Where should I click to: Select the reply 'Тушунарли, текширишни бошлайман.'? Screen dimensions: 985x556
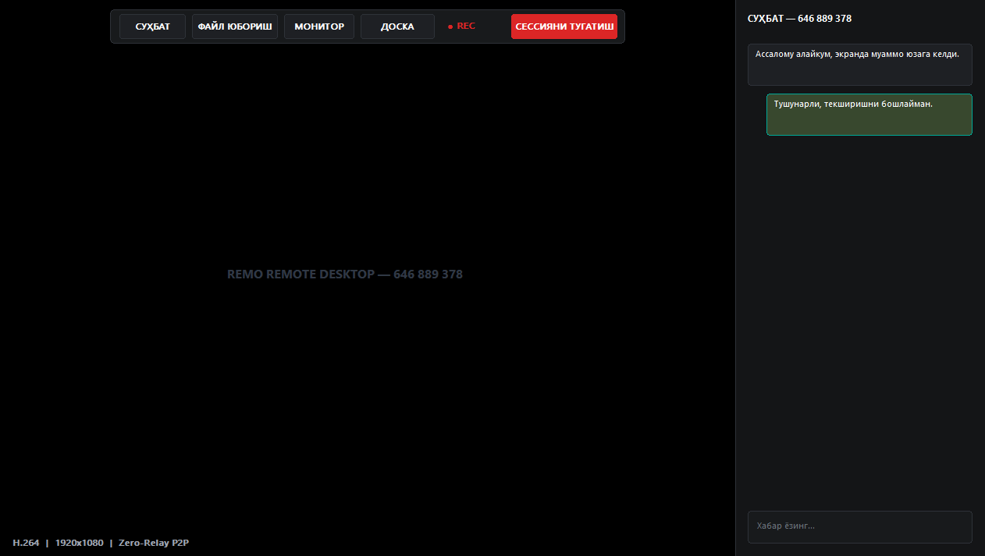click(869, 115)
